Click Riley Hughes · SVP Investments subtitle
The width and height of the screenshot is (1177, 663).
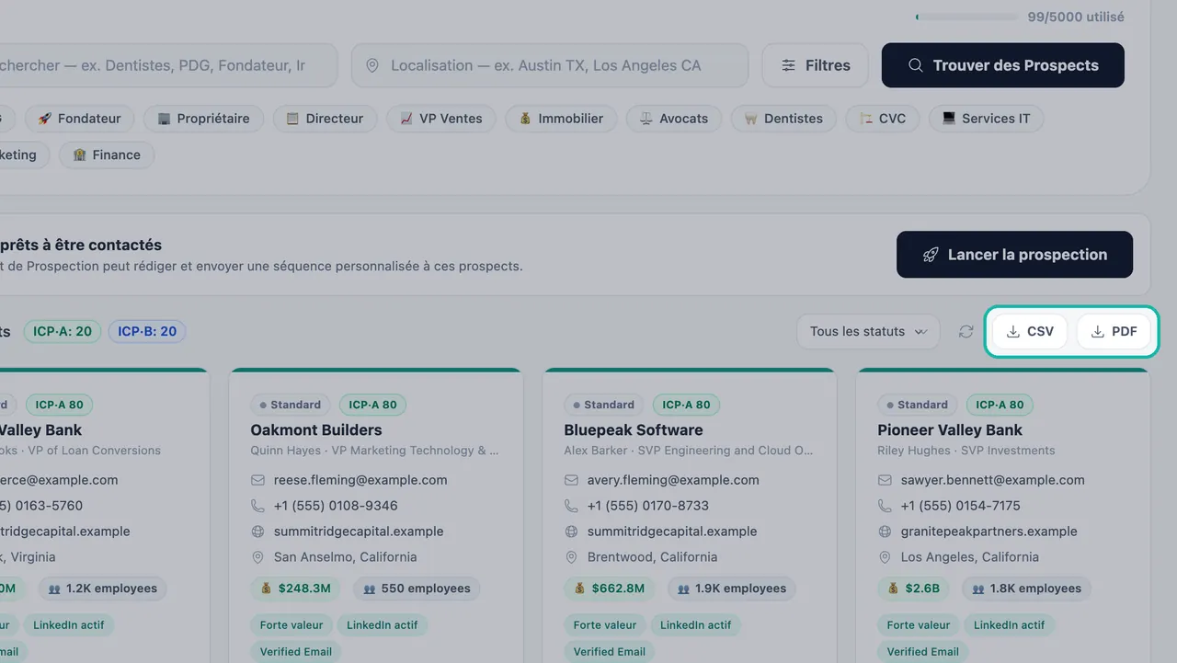(966, 451)
